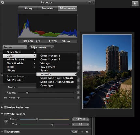140x135 pixels.
Task: Apply the Toy Camera preset
Action: tap(57, 67)
